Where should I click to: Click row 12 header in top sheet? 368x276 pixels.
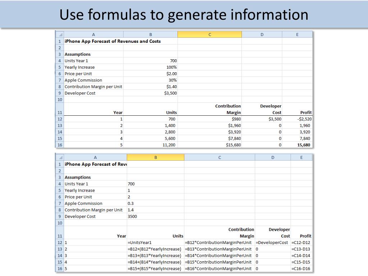60,119
